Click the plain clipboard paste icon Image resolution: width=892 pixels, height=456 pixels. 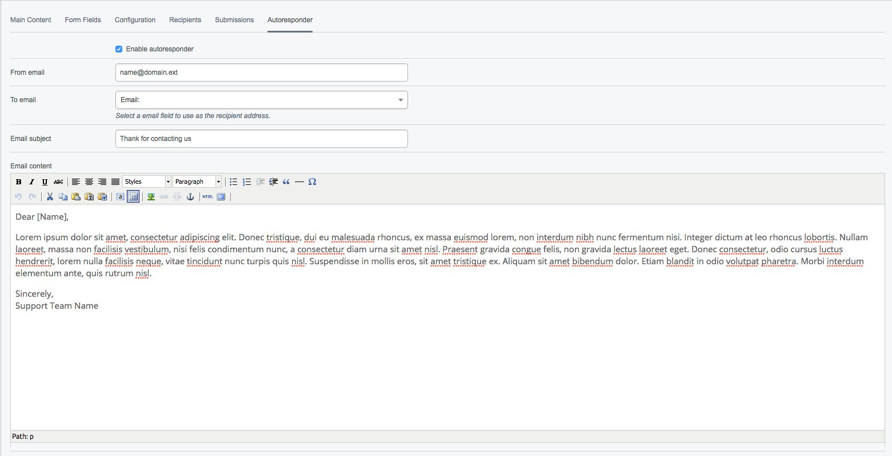click(x=76, y=197)
